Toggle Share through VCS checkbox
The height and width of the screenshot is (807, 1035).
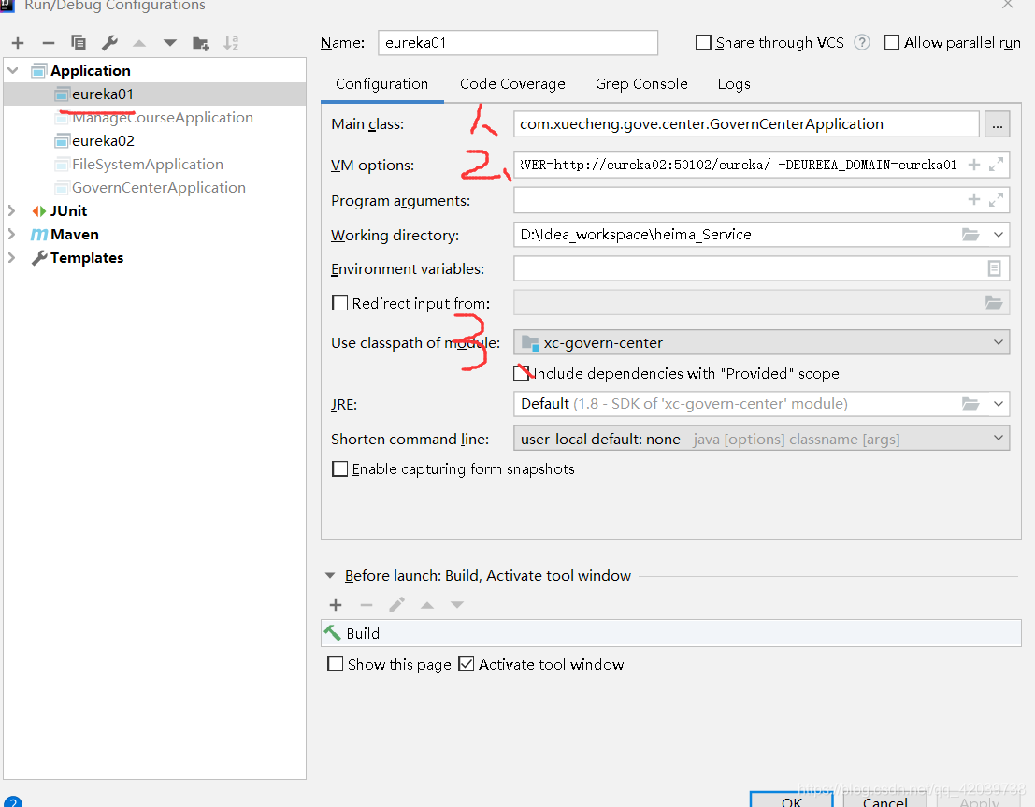click(x=704, y=42)
